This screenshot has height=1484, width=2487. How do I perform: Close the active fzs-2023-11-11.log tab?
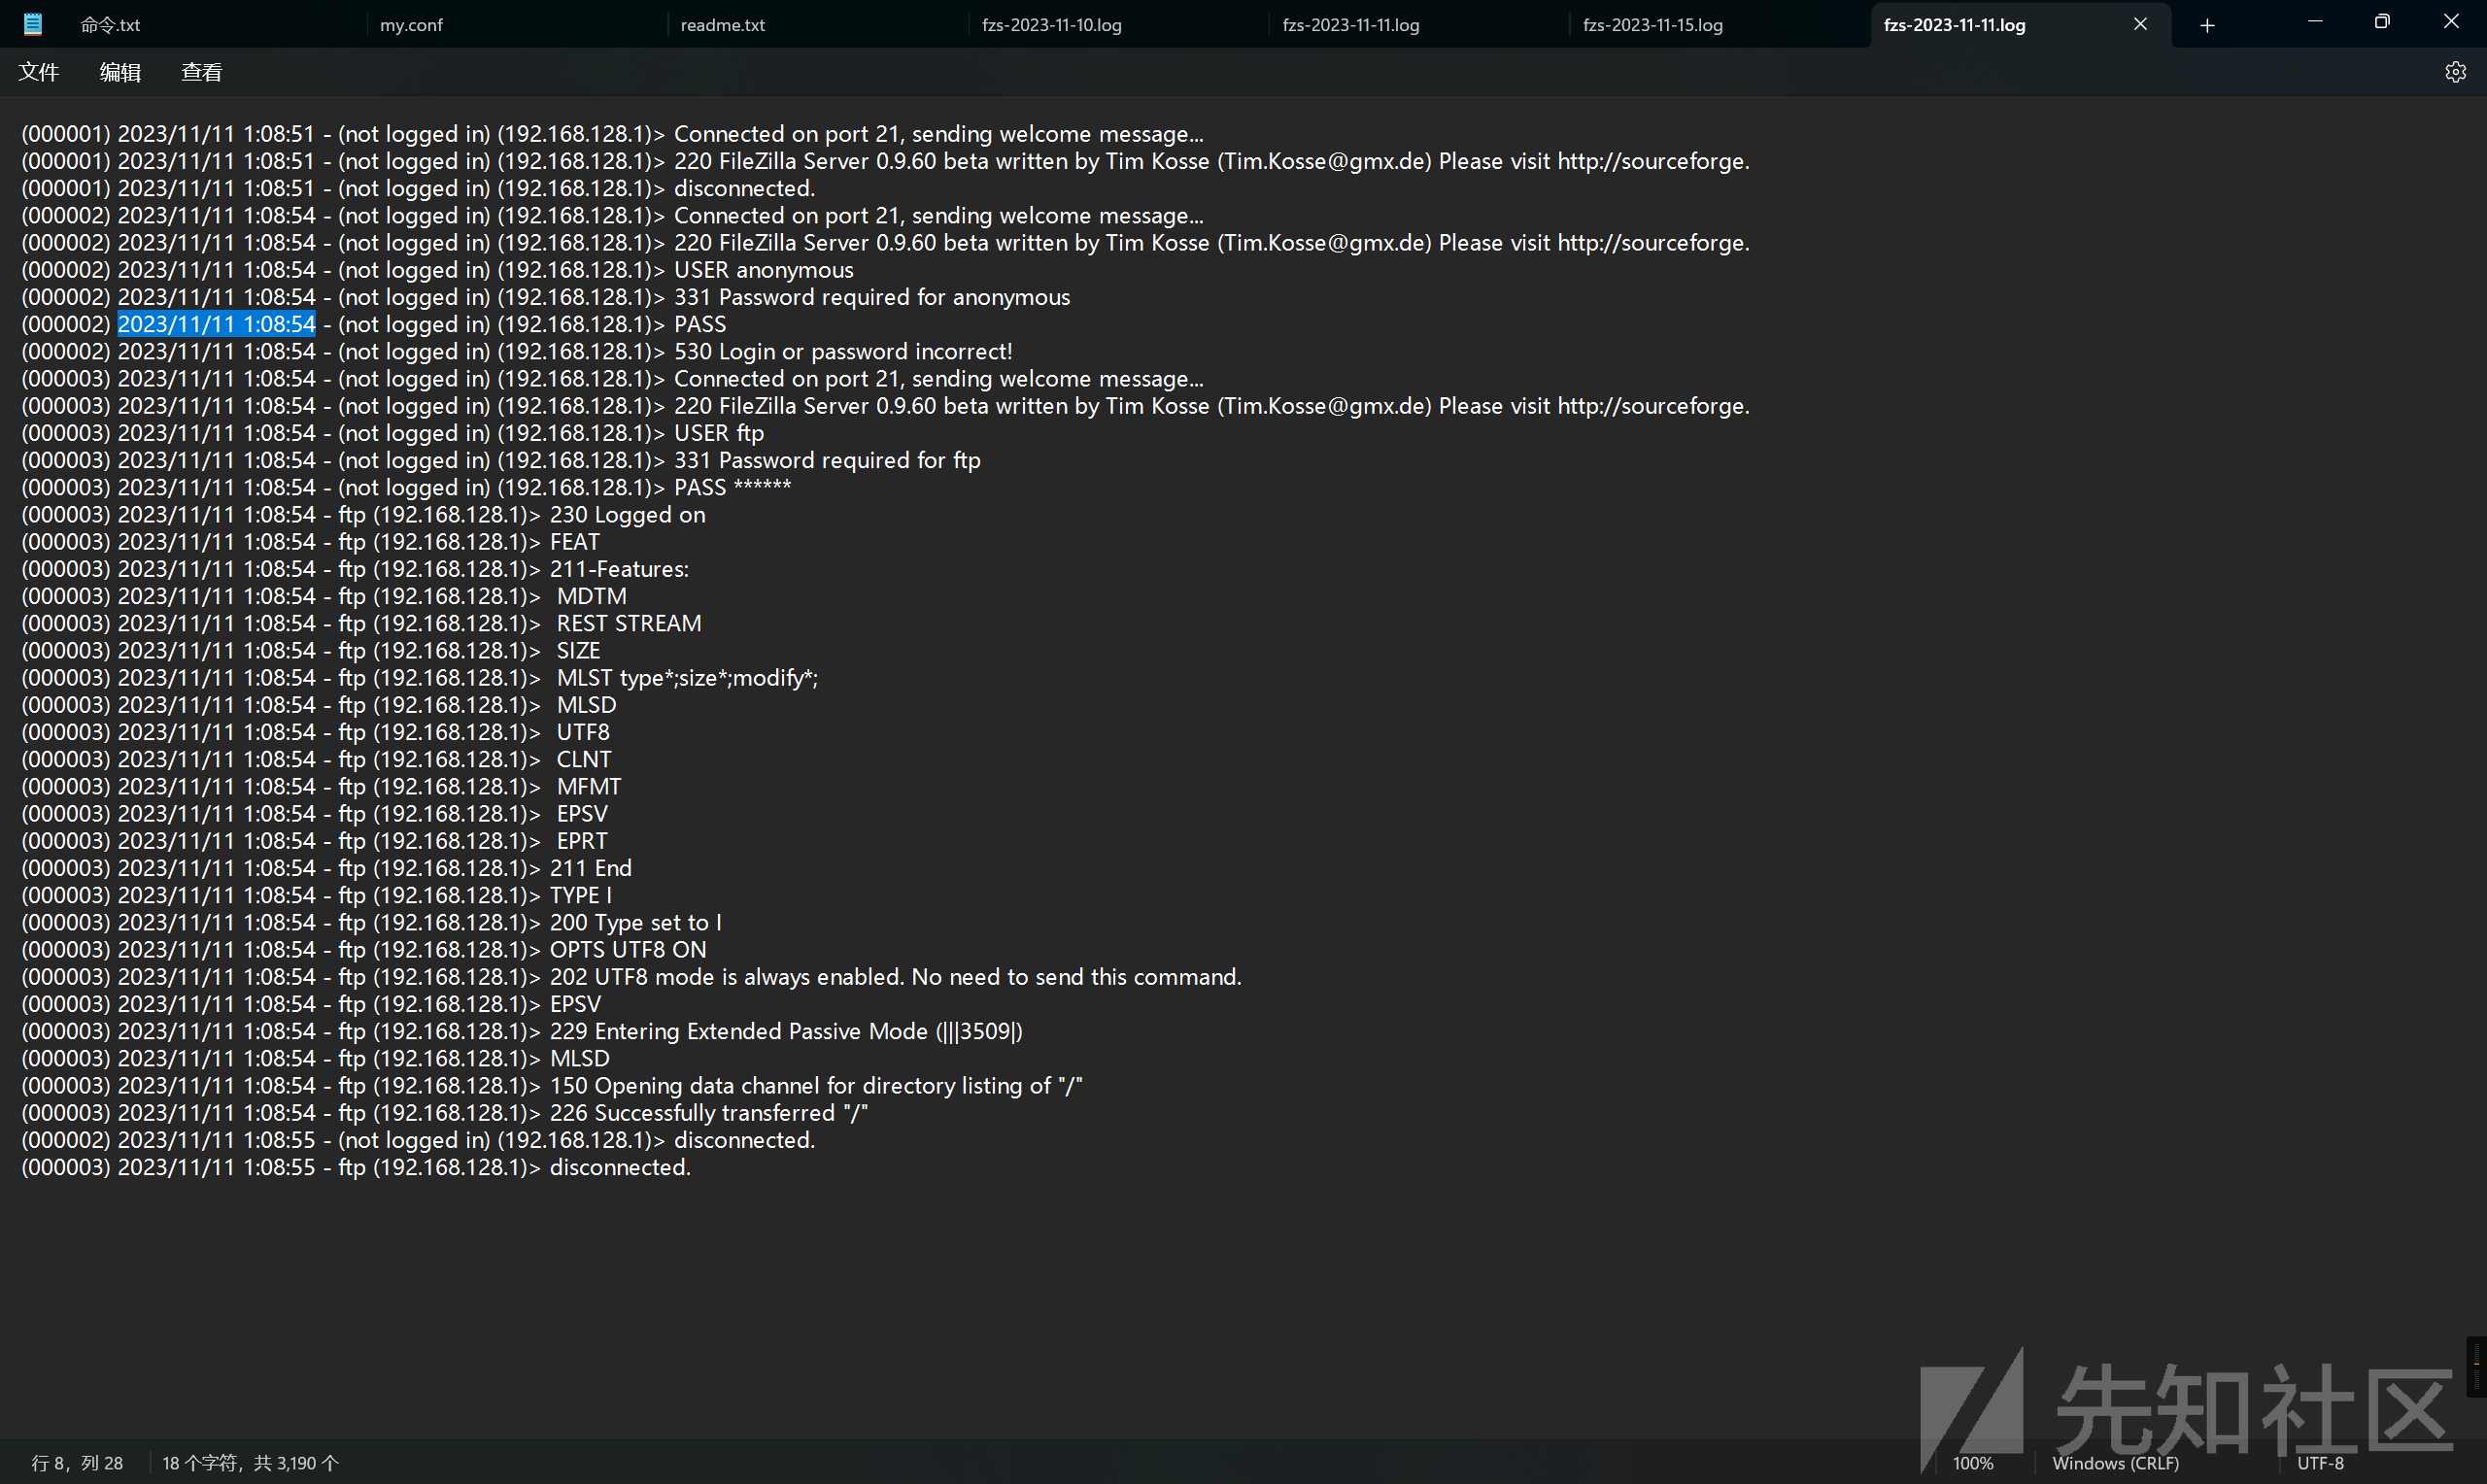tap(2140, 24)
